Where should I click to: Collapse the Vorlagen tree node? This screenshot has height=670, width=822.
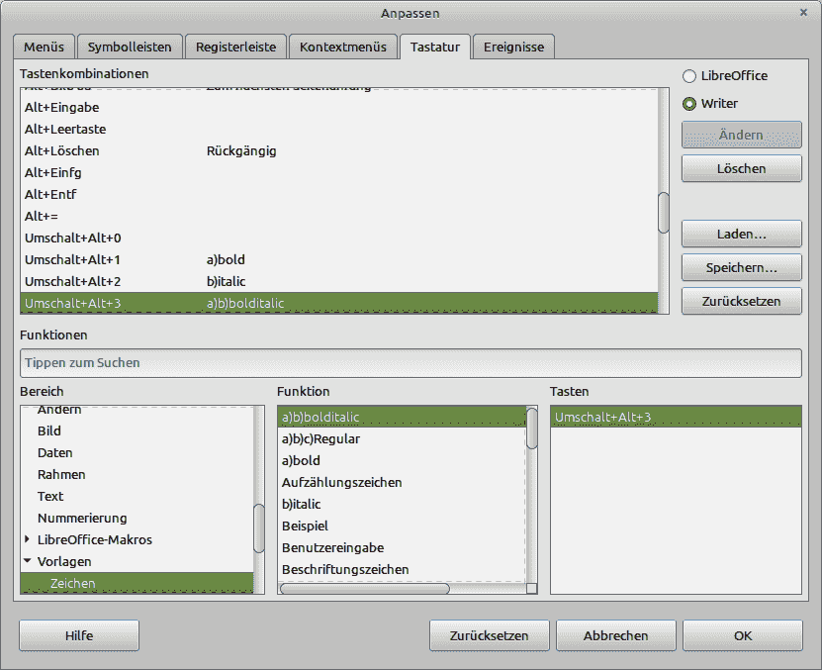pos(28,562)
